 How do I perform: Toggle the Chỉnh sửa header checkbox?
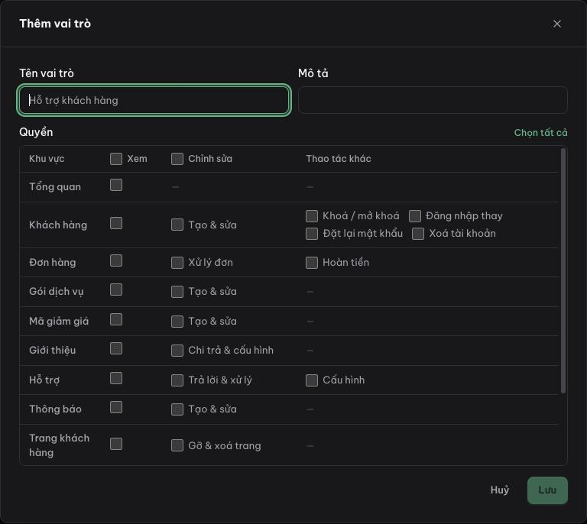[177, 159]
